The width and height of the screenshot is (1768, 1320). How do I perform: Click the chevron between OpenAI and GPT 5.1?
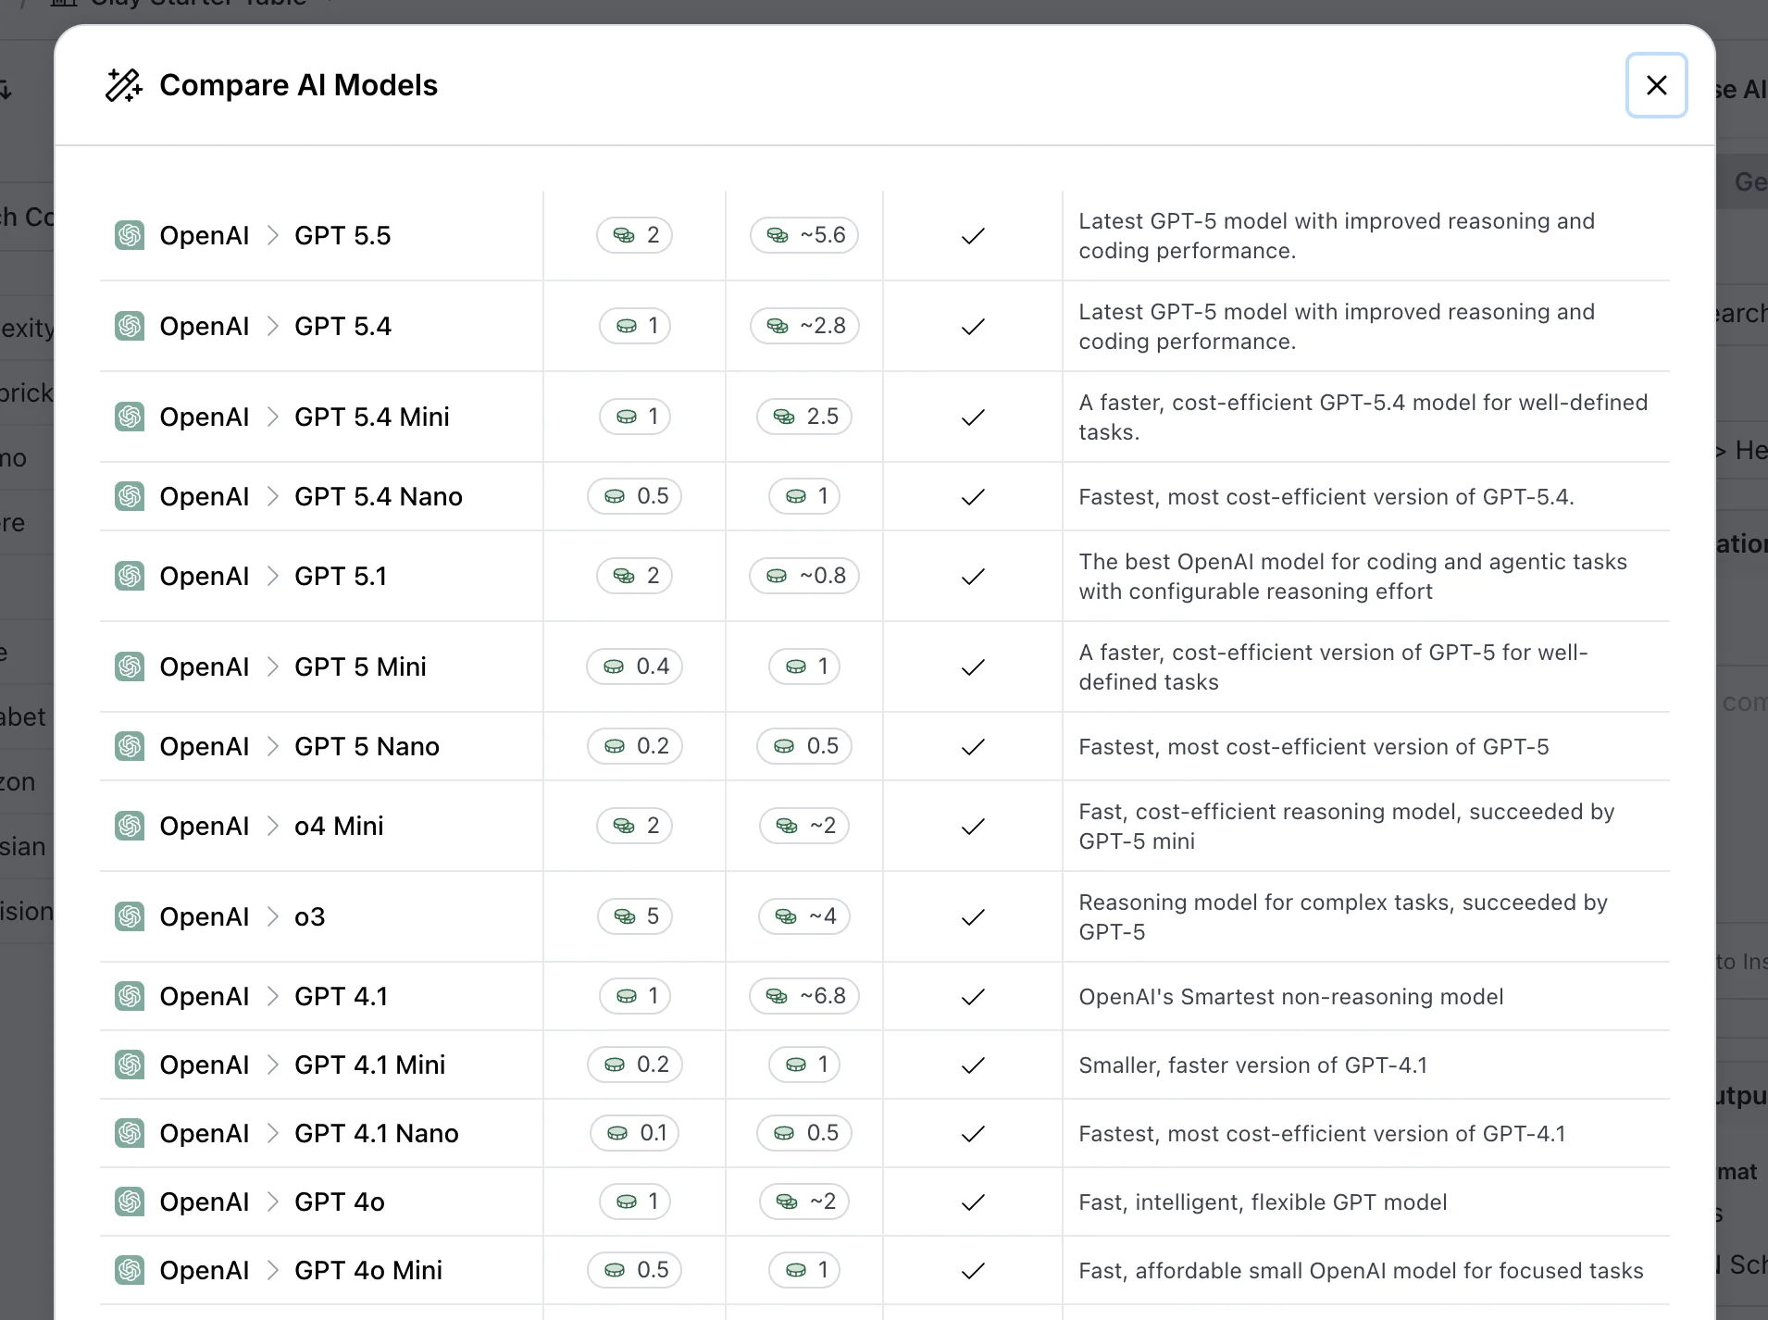coord(272,576)
